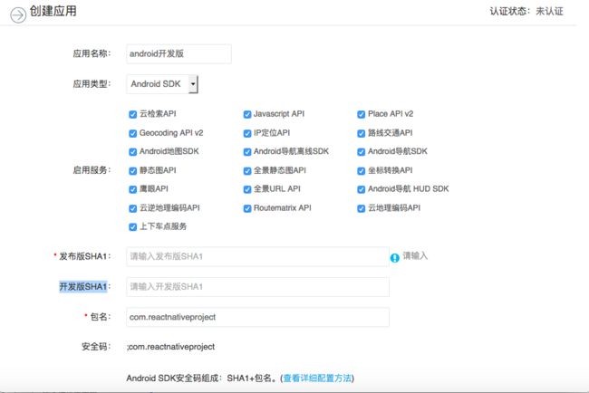This screenshot has width=589, height=393.
Task: Toggle the Android导航SDK checkbox
Action: click(x=361, y=151)
